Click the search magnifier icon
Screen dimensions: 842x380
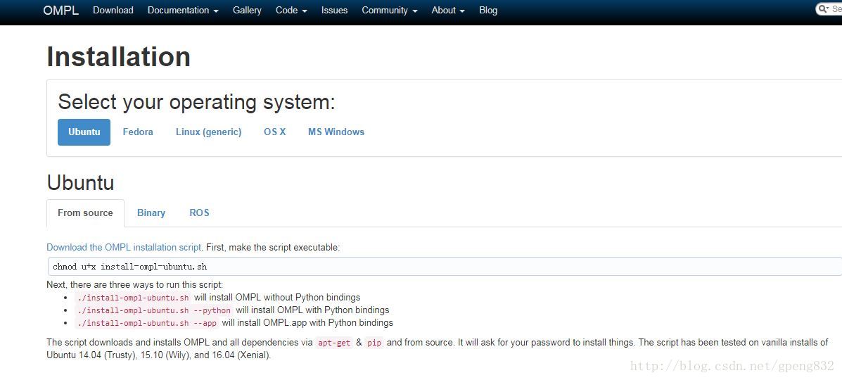point(823,9)
